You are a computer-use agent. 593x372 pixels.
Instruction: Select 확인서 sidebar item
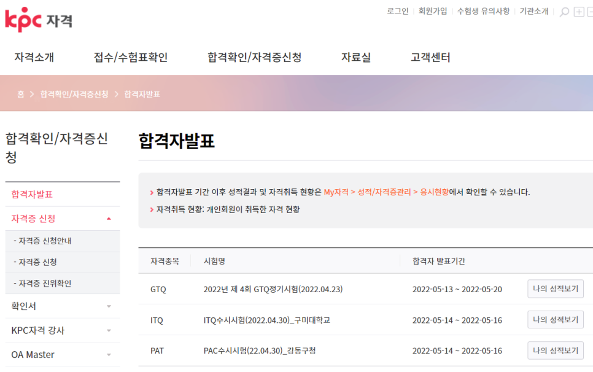[23, 306]
